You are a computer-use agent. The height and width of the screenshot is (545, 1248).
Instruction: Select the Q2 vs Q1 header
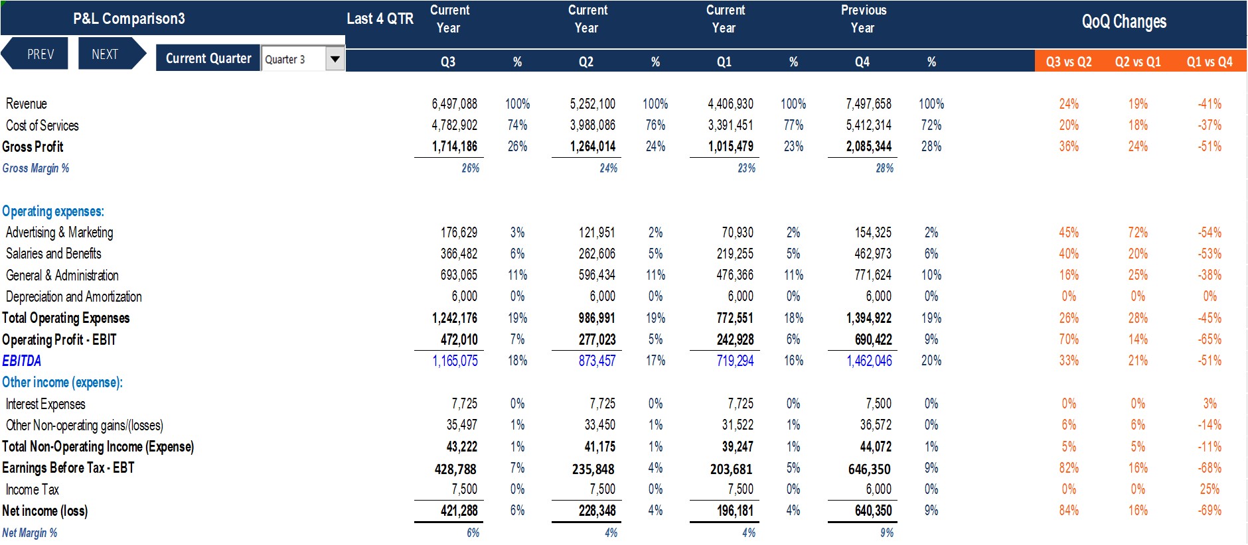pos(1138,62)
